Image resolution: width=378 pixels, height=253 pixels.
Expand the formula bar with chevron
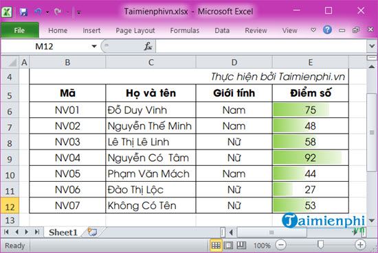point(372,46)
